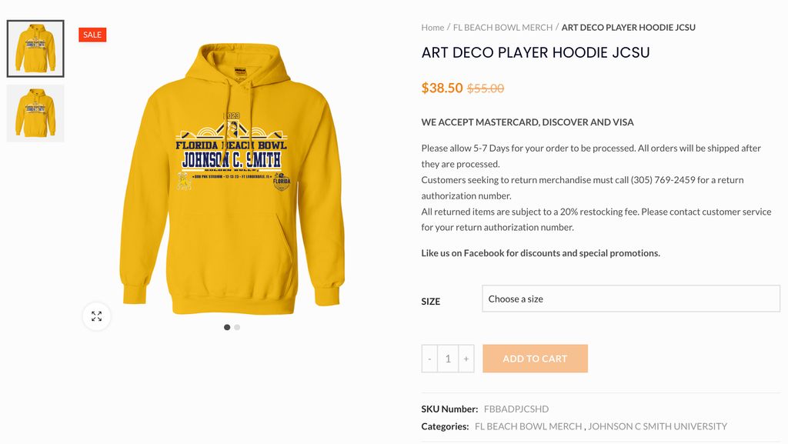Open the Choose a size dropdown
Image resolution: width=788 pixels, height=444 pixels.
point(631,299)
